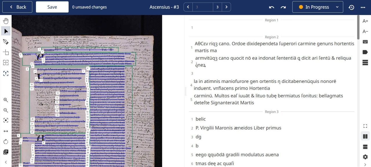Select the text region bracket tool
This screenshot has height=167, width=371.
point(6,73)
